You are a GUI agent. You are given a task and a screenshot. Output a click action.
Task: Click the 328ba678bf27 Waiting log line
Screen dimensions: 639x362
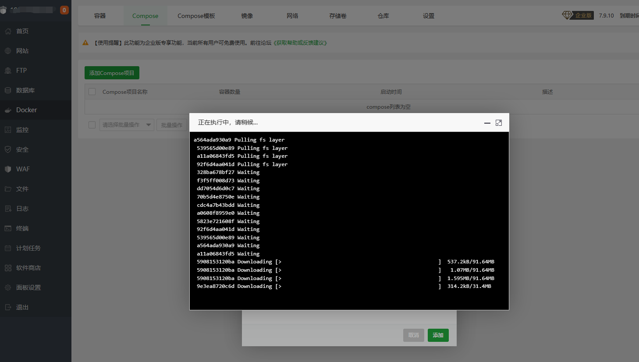pos(228,172)
